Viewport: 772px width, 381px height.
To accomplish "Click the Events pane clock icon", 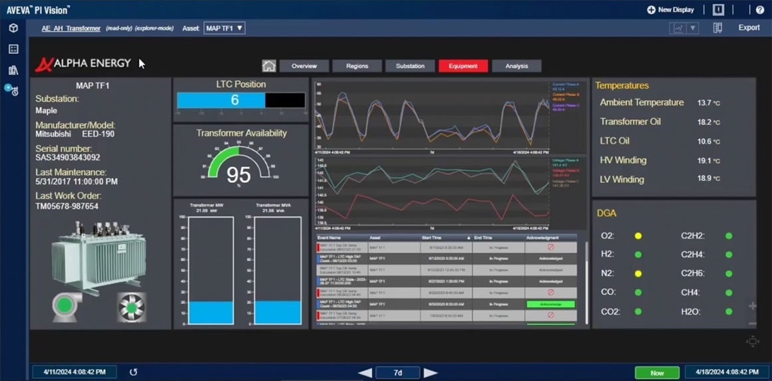I will [13, 90].
